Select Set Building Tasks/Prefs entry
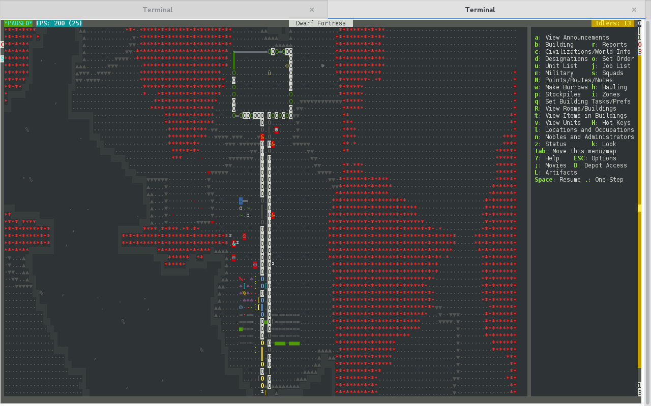The image size is (651, 406). [582, 101]
